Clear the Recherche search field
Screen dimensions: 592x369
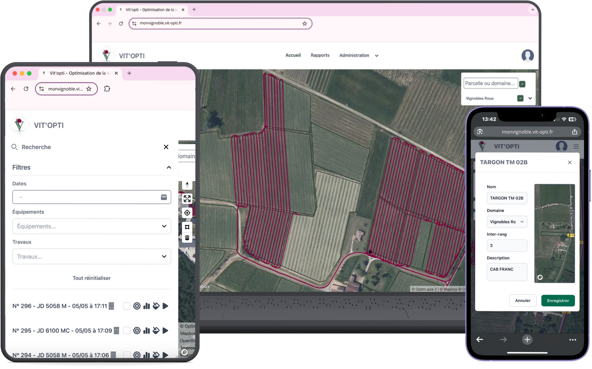(166, 147)
